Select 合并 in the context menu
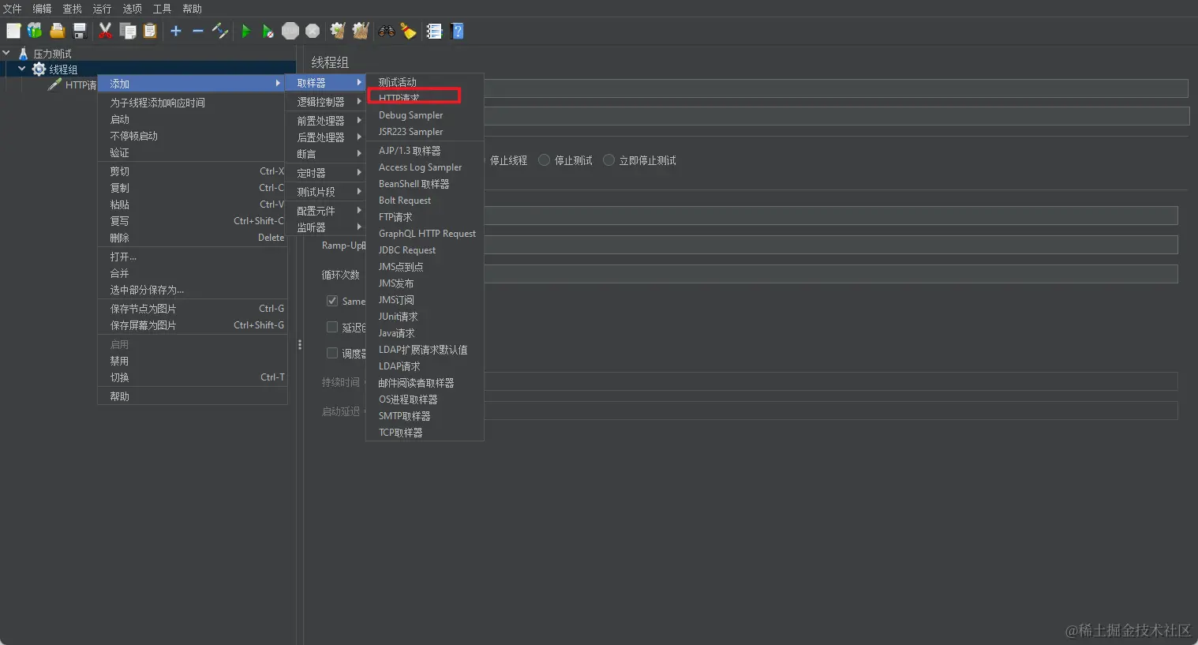The width and height of the screenshot is (1198, 645). click(192, 273)
